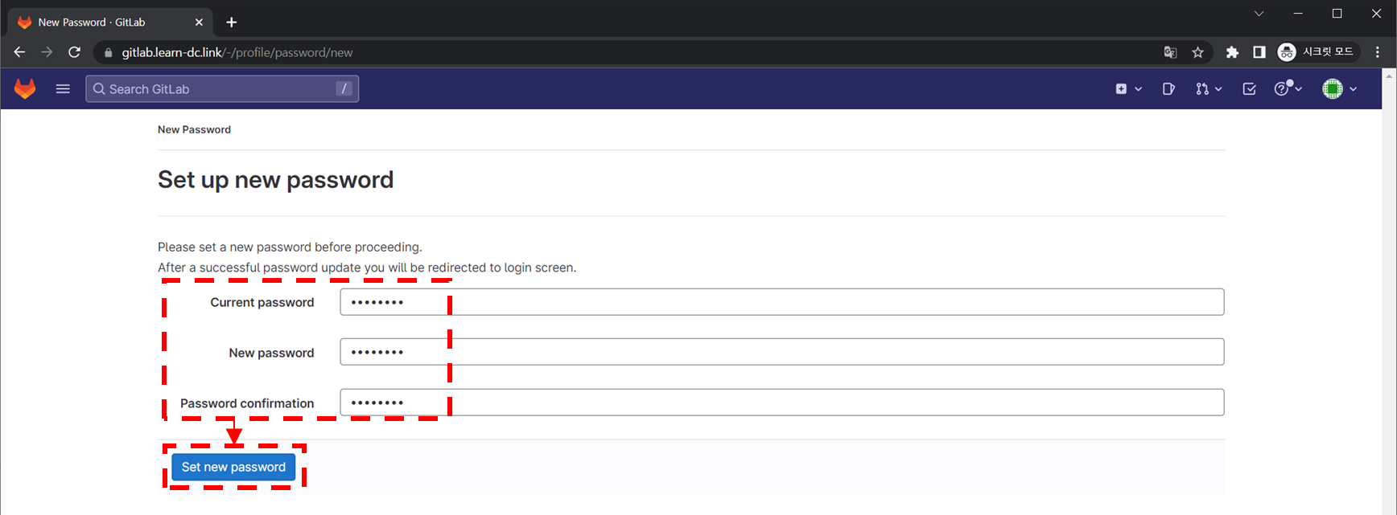Click the translate page icon

point(1170,52)
